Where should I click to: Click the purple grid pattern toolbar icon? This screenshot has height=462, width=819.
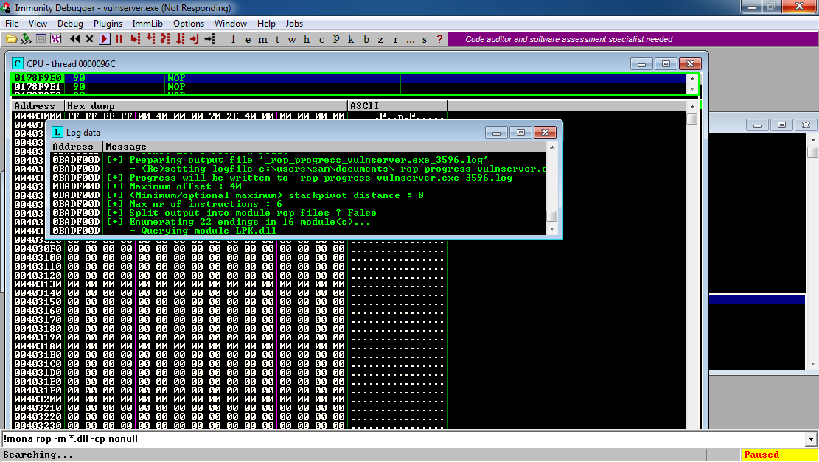(56, 39)
